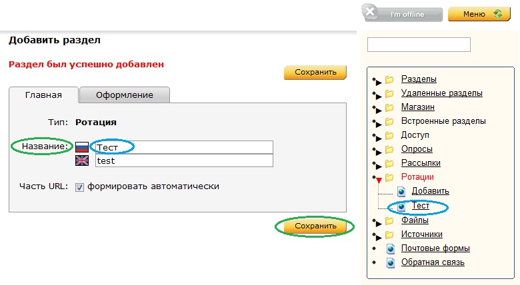520x285 pixels.
Task: Expand the Удаленные разделы tree node
Action: coord(377,95)
